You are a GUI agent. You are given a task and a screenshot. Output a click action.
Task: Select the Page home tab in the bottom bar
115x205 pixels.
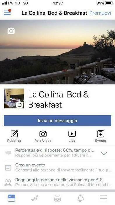[11, 198]
